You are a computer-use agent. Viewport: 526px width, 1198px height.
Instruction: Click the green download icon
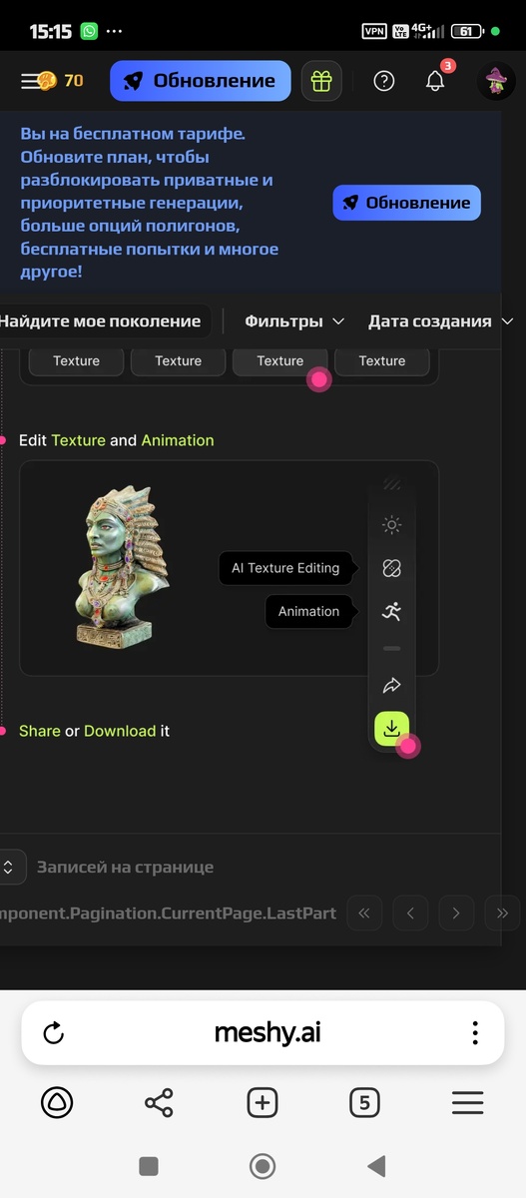(391, 728)
